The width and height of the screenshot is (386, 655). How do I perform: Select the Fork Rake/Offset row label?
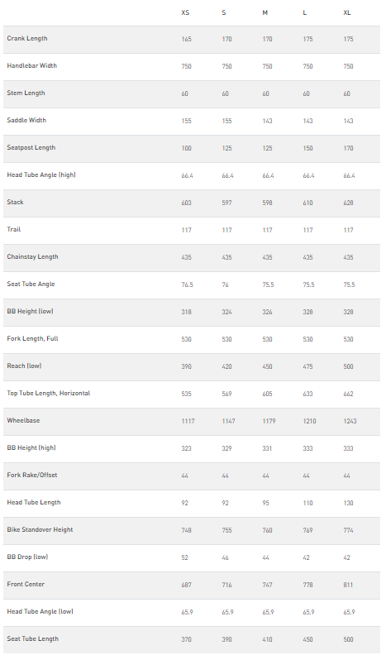coord(32,475)
